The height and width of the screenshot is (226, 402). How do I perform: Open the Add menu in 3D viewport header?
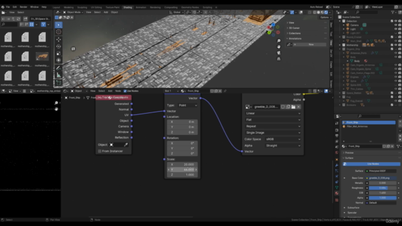(x=106, y=13)
